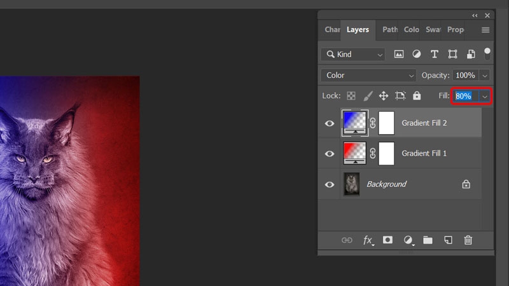Switch to the Properties tab
This screenshot has width=509, height=286.
pyautogui.click(x=456, y=29)
